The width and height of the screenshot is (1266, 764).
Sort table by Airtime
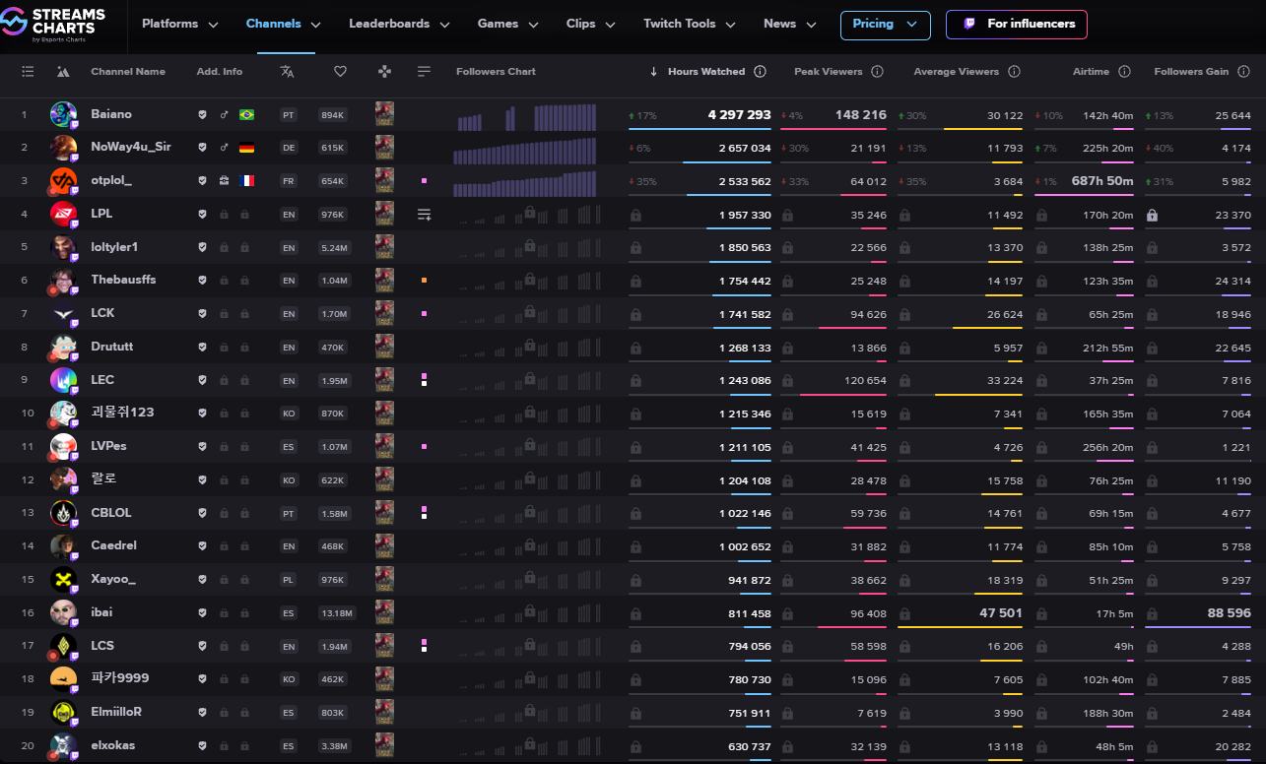point(1091,72)
